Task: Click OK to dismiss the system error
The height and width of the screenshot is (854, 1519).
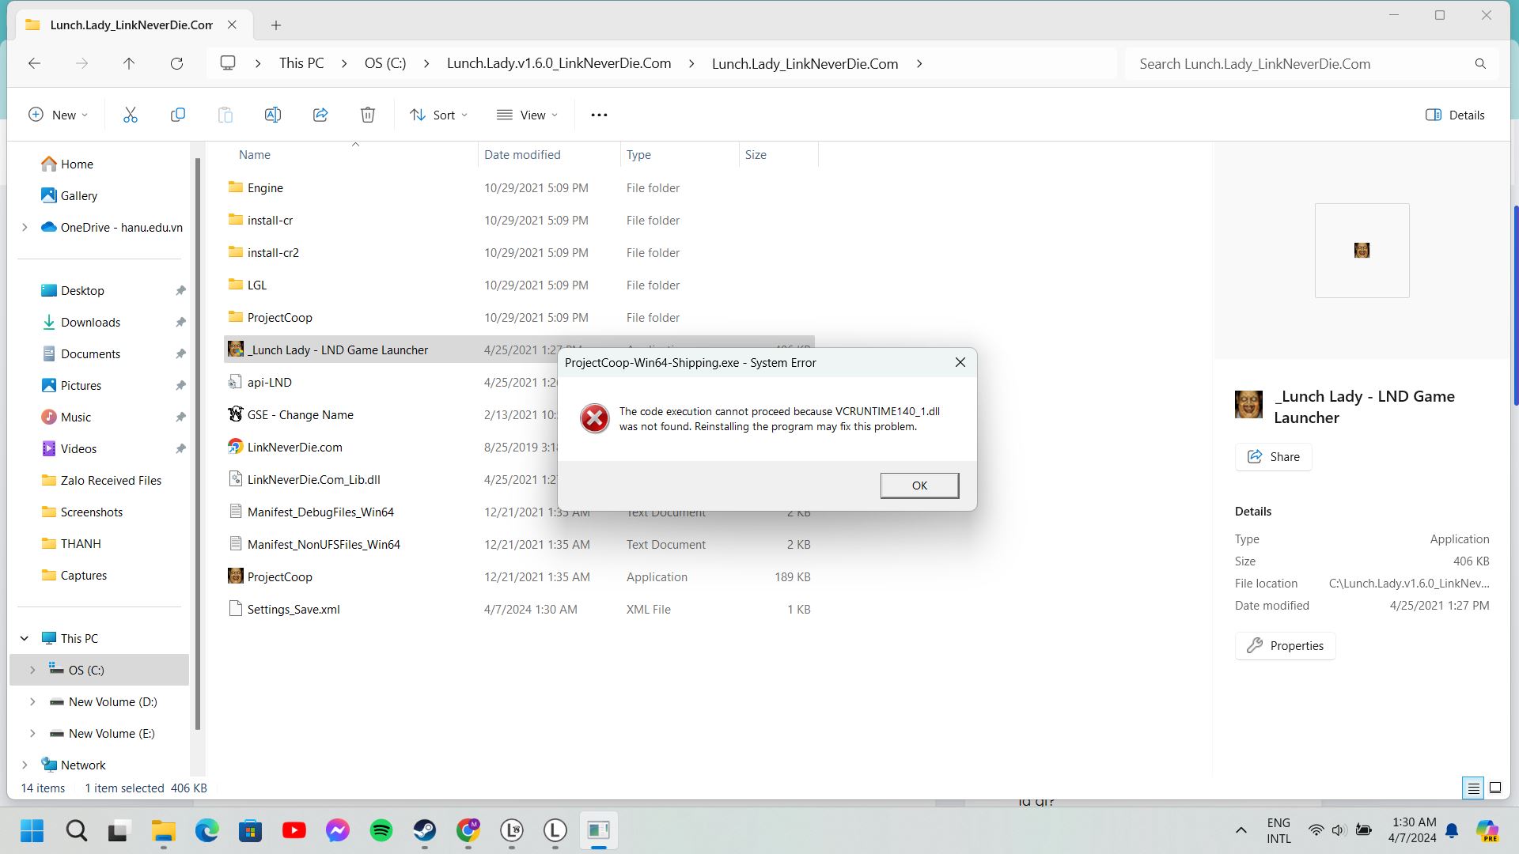Action: [x=920, y=485]
